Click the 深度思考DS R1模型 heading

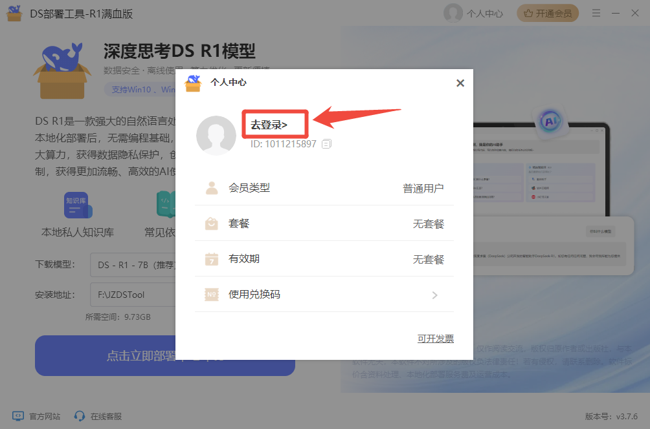click(x=179, y=51)
